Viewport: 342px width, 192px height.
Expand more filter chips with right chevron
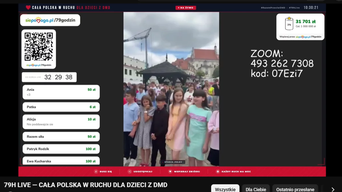tap(333, 189)
